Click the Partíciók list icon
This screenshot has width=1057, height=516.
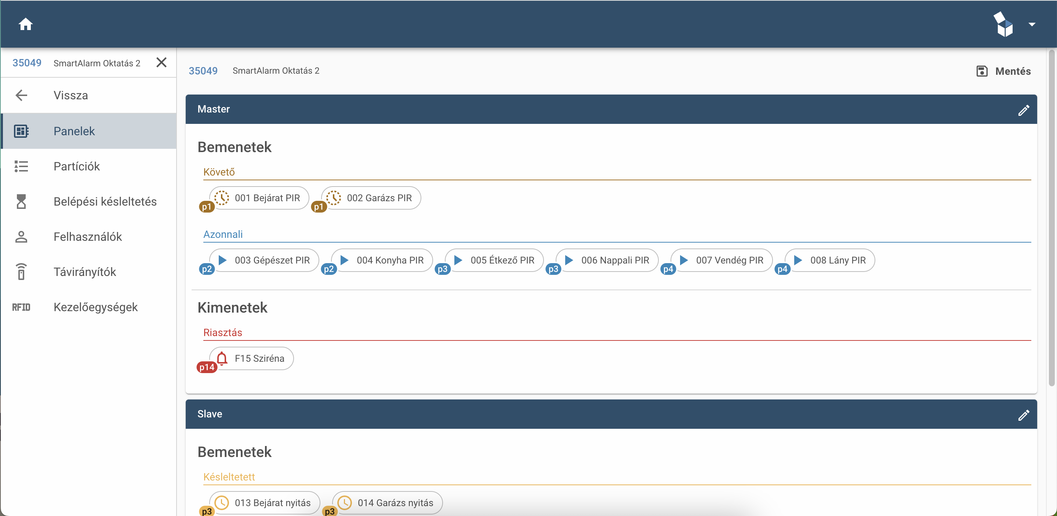point(21,166)
